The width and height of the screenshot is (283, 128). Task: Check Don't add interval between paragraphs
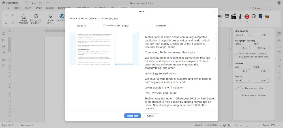tap(237, 53)
